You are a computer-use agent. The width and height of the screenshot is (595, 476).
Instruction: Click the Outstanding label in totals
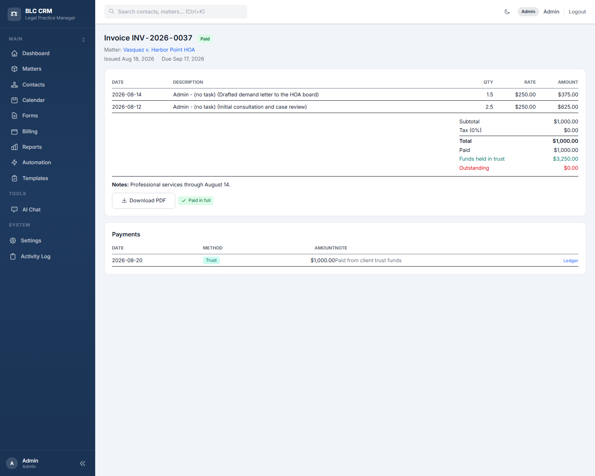pyautogui.click(x=474, y=168)
